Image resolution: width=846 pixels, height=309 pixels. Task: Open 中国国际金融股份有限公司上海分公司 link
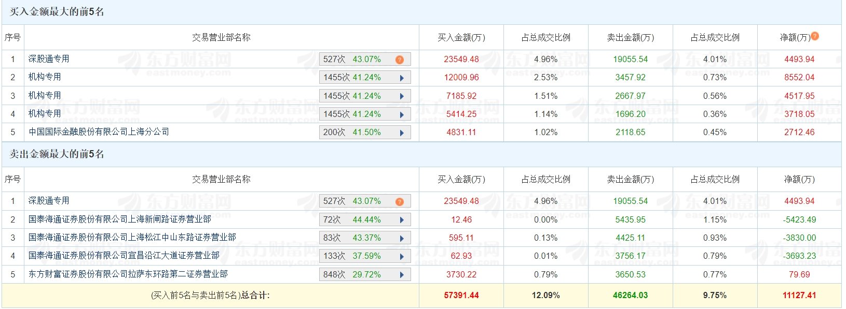99,132
